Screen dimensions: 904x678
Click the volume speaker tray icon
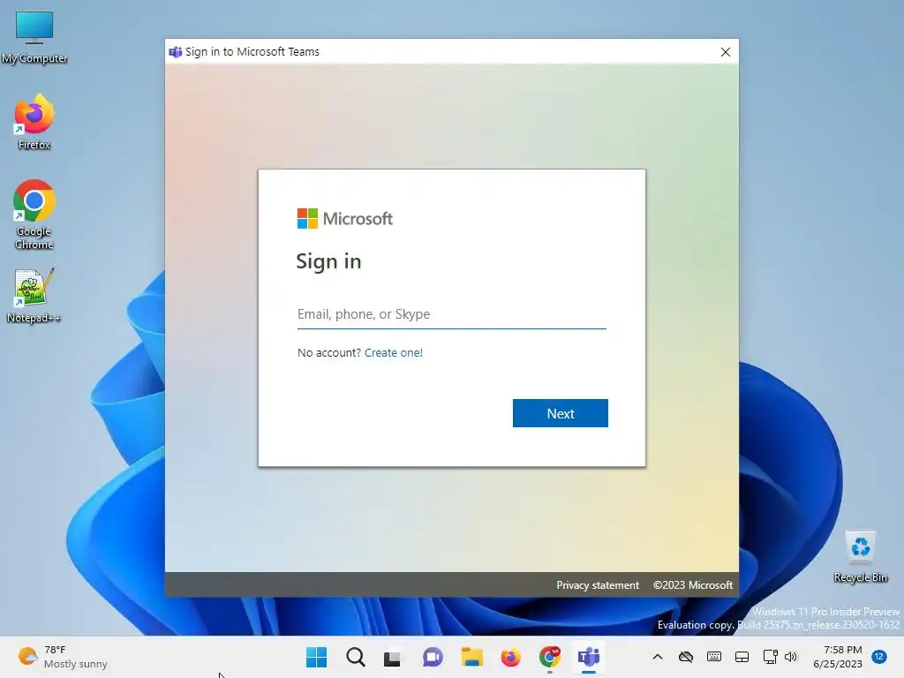(790, 657)
